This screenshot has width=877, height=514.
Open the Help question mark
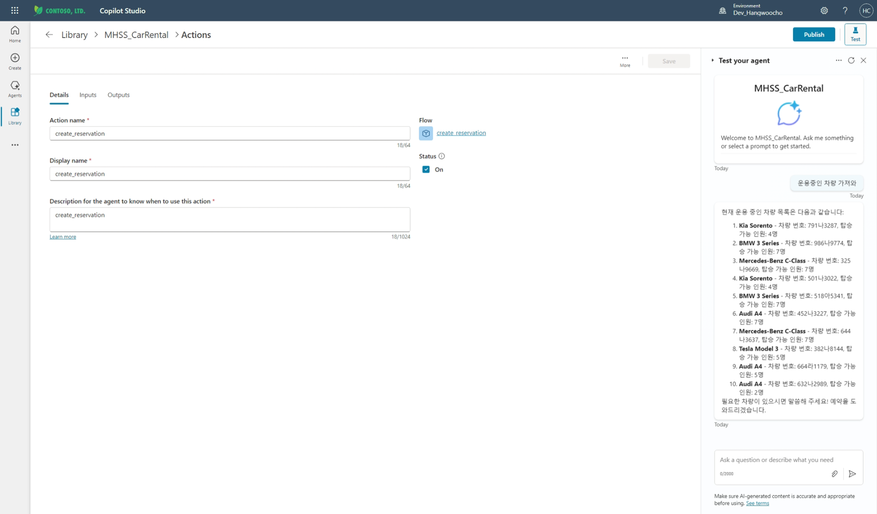tap(845, 11)
